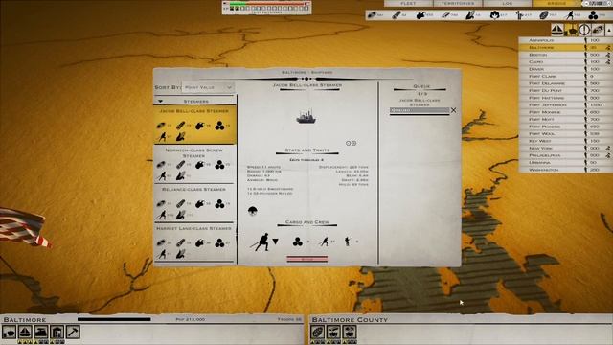This screenshot has height=345, width=613.
Task: Select New York in the city list
Action: point(565,149)
